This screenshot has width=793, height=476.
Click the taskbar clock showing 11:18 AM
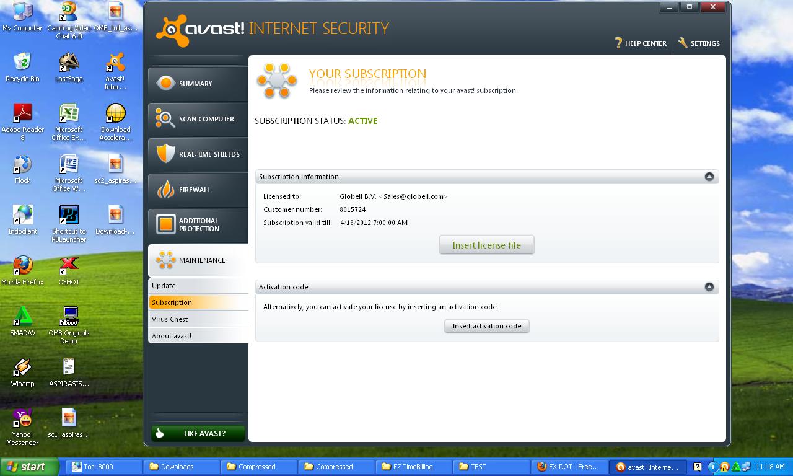tap(770, 467)
